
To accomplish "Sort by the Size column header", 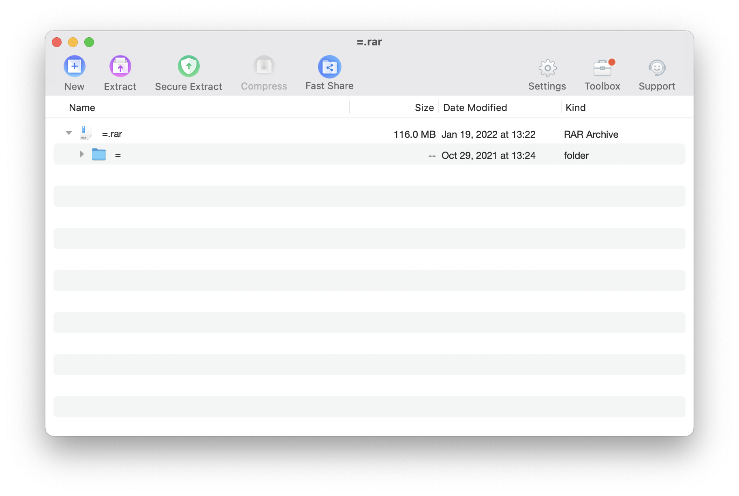I will (x=424, y=107).
